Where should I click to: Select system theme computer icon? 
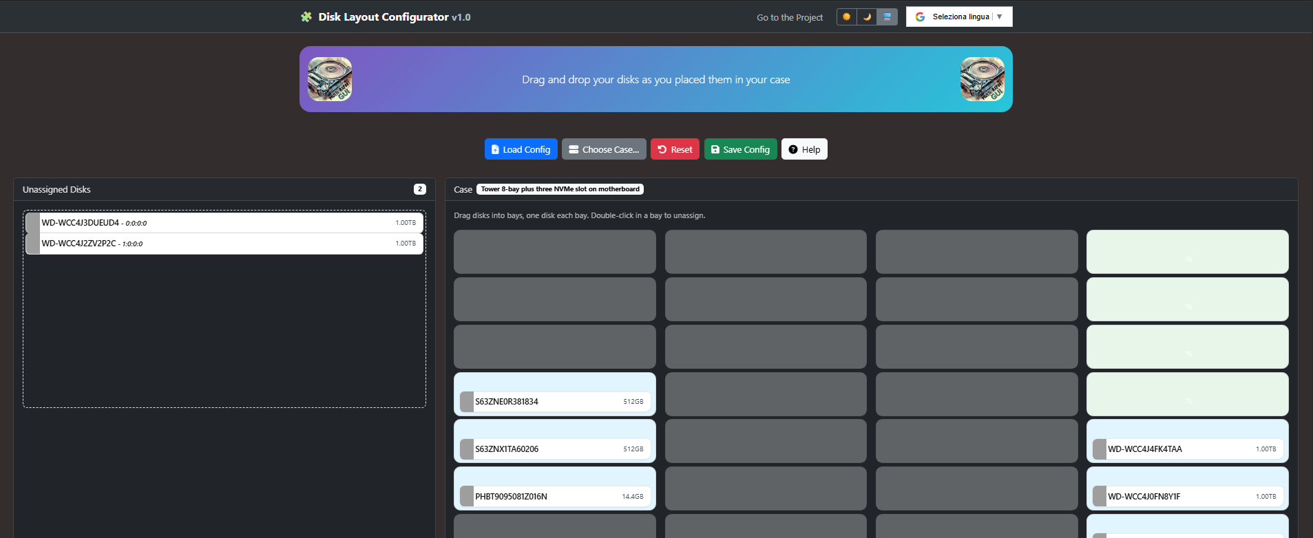click(887, 17)
